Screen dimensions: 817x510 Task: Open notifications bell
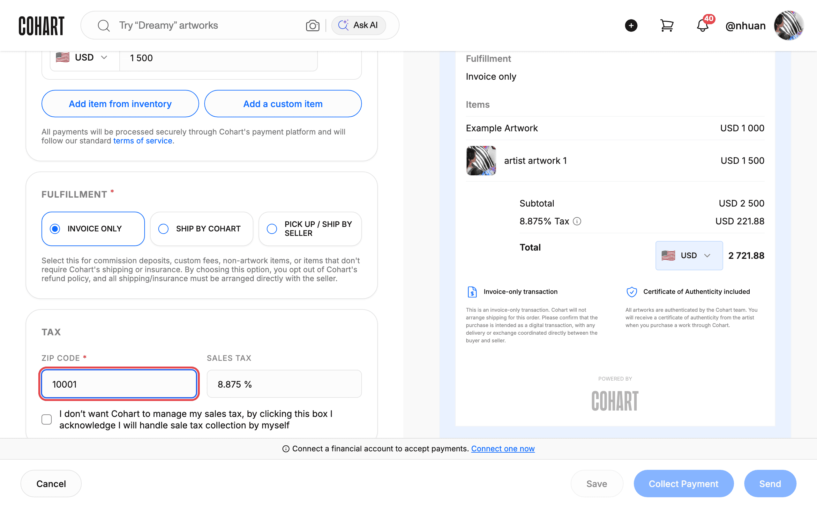coord(702,25)
